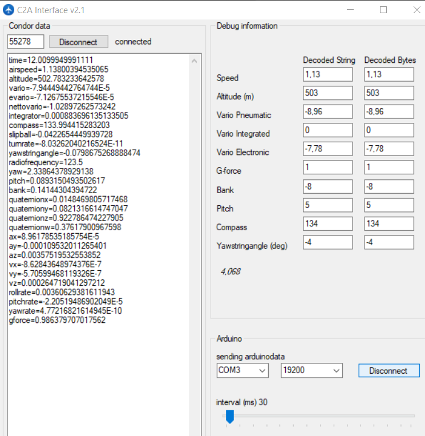425x436 pixels.
Task: Click Speed Decoded Bytes field
Action: pyautogui.click(x=389, y=74)
